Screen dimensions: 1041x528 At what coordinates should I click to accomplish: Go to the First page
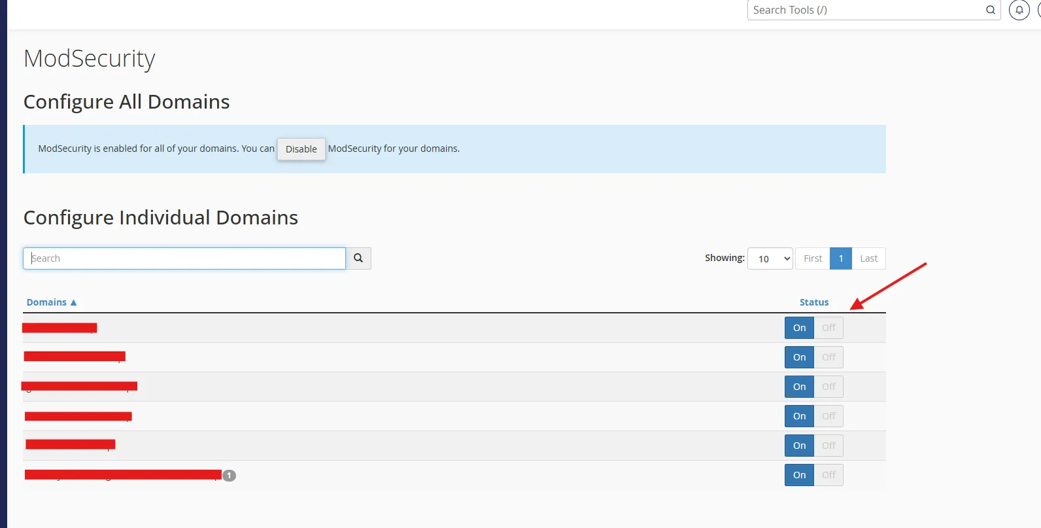point(813,258)
